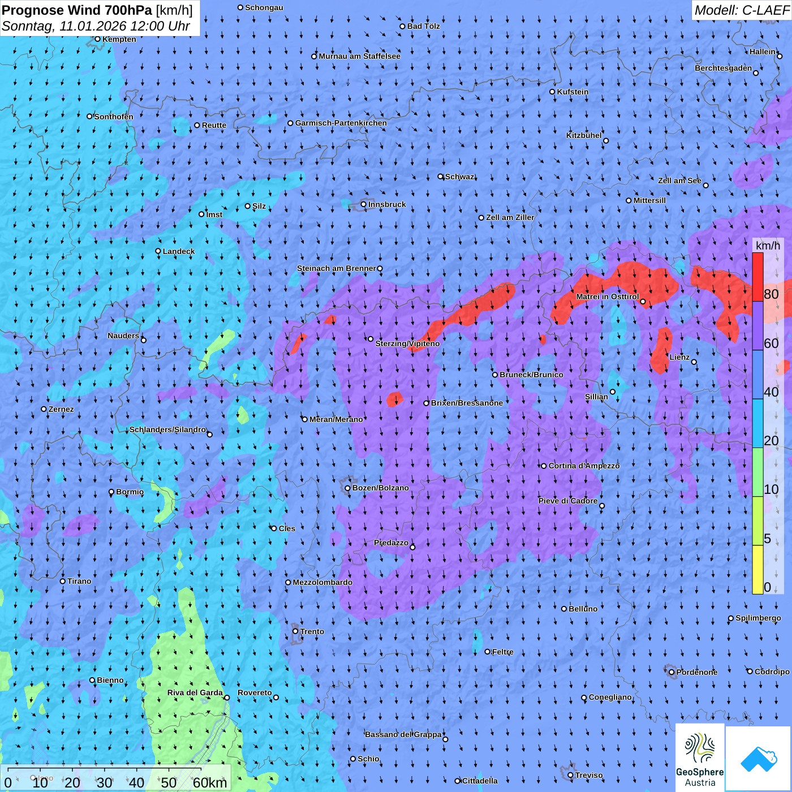Click the GeoSphere Austria logo

(700, 757)
